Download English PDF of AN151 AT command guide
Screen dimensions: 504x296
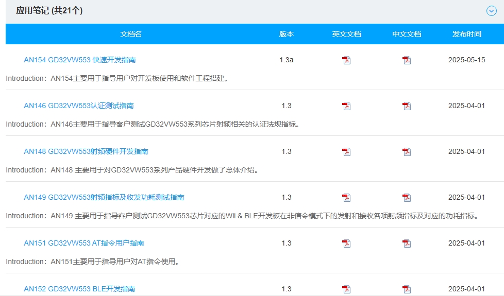(346, 243)
